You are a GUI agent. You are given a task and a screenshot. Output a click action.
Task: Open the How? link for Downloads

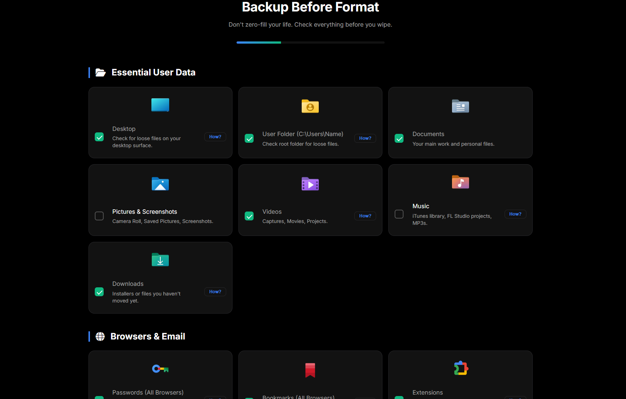pyautogui.click(x=215, y=291)
